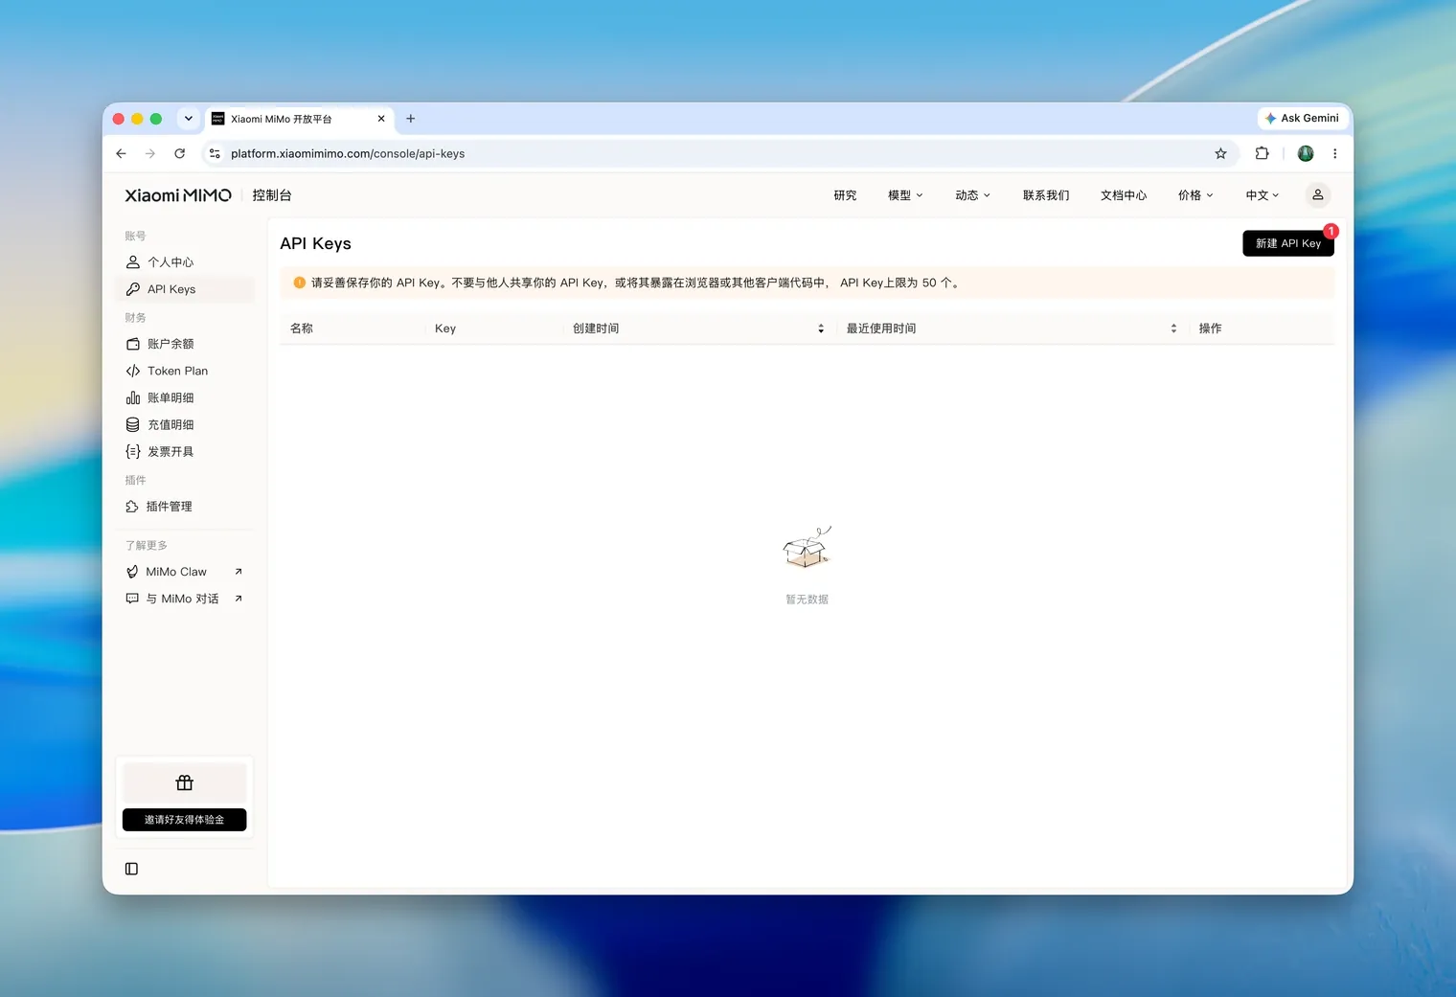The image size is (1456, 997).
Task: Open a new browser tab
Action: [x=411, y=119]
